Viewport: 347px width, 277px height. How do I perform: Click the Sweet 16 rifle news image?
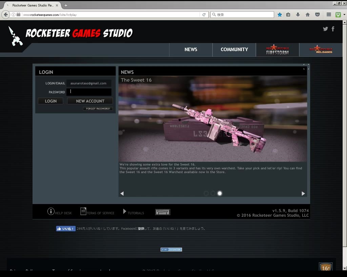(213, 119)
